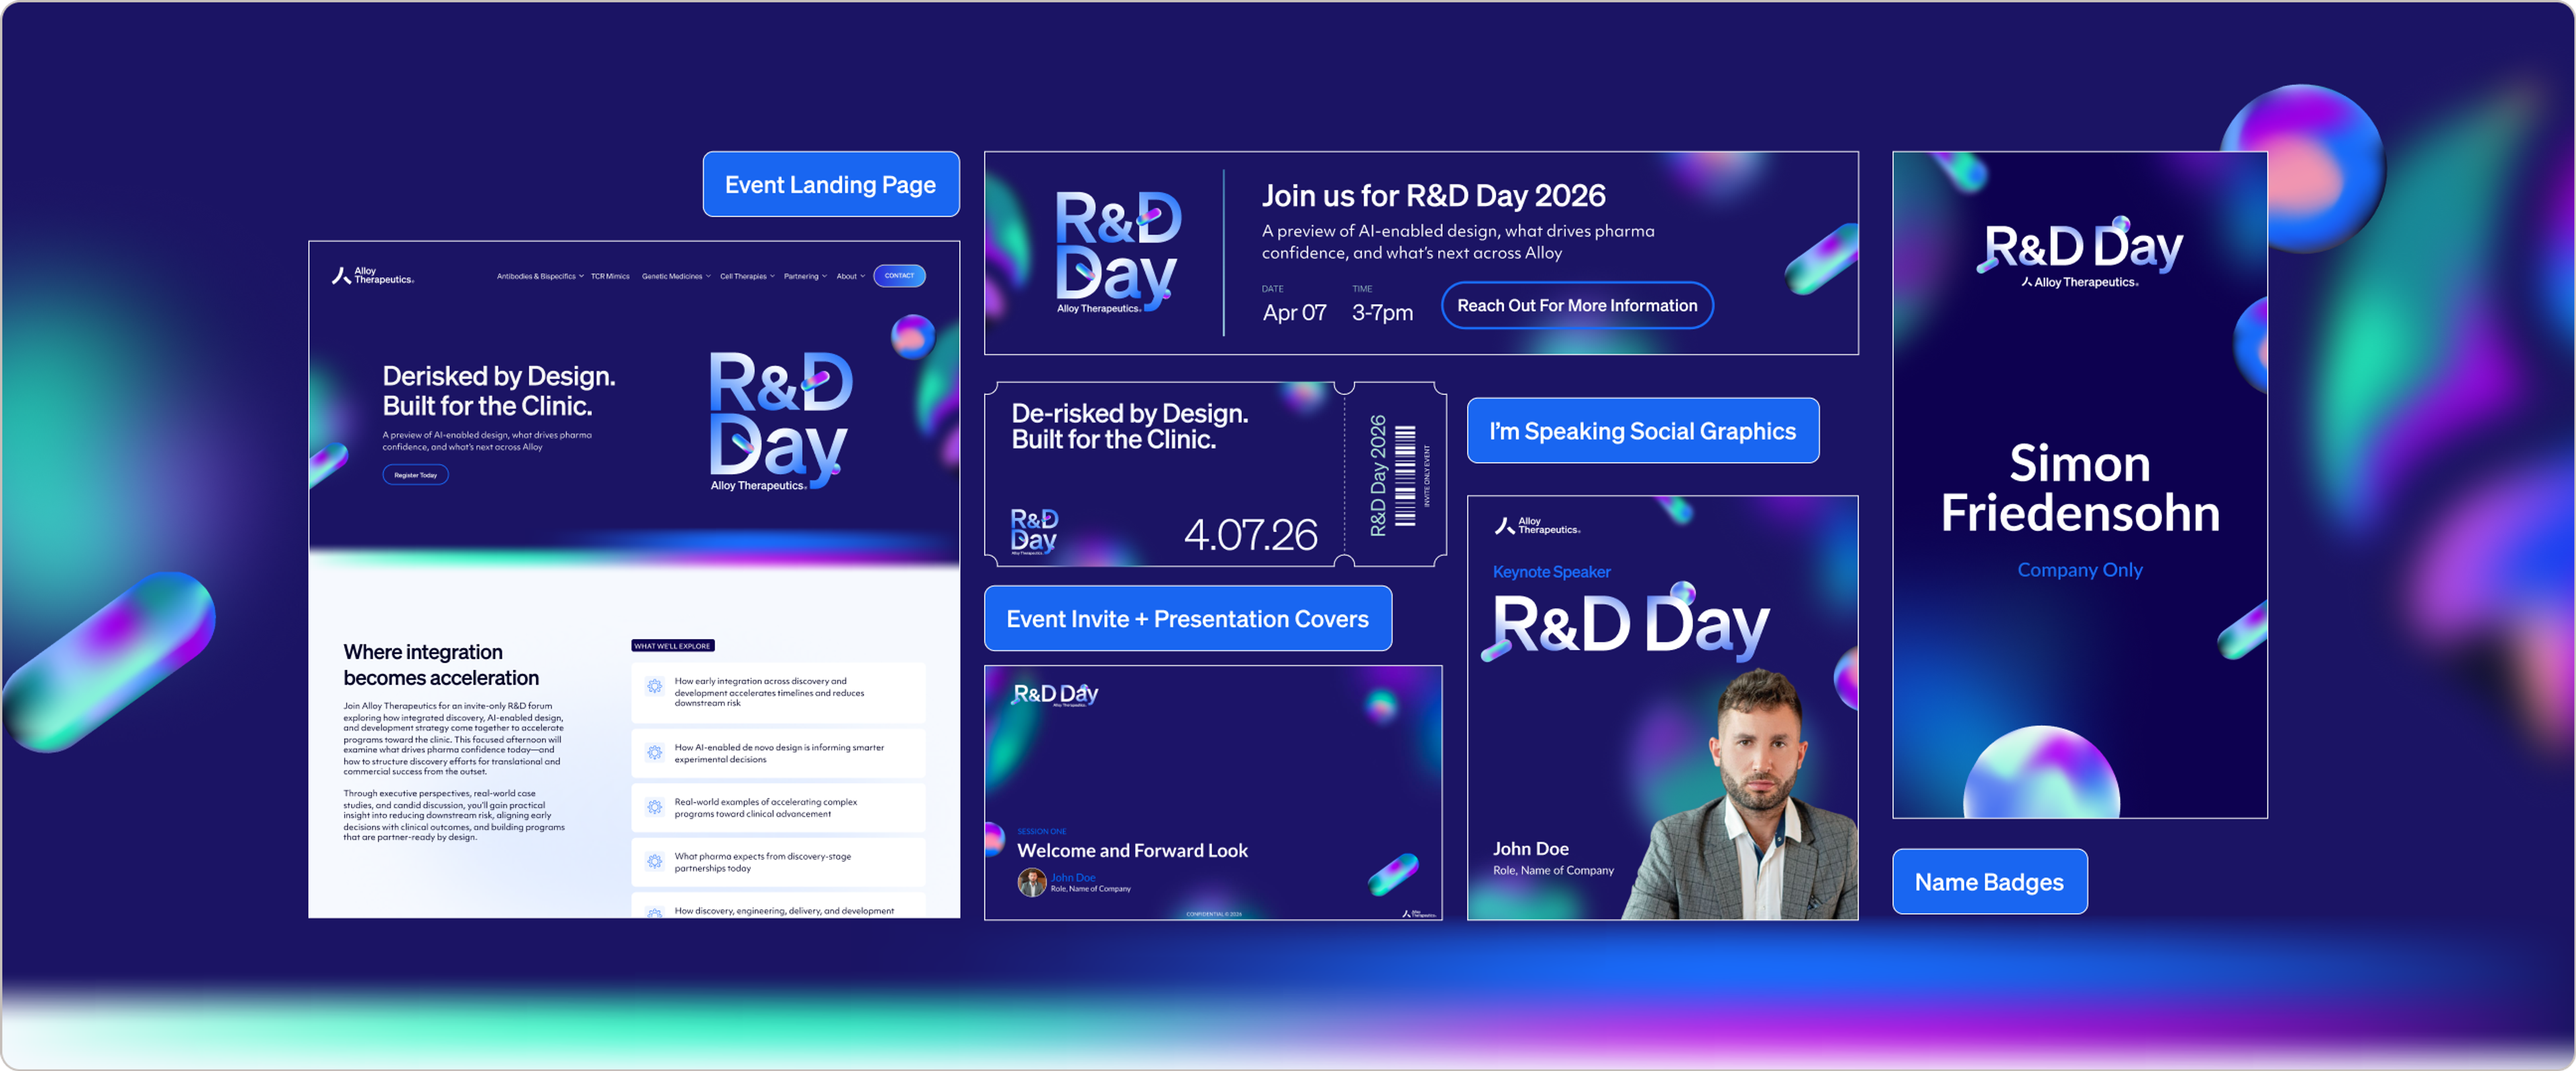Click 'Role, Name of Company' on keynote graphic
2576x1071 pixels.
(1553, 870)
